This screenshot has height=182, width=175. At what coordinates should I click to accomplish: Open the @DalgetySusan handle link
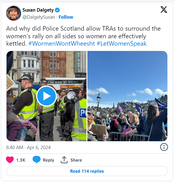39,17
